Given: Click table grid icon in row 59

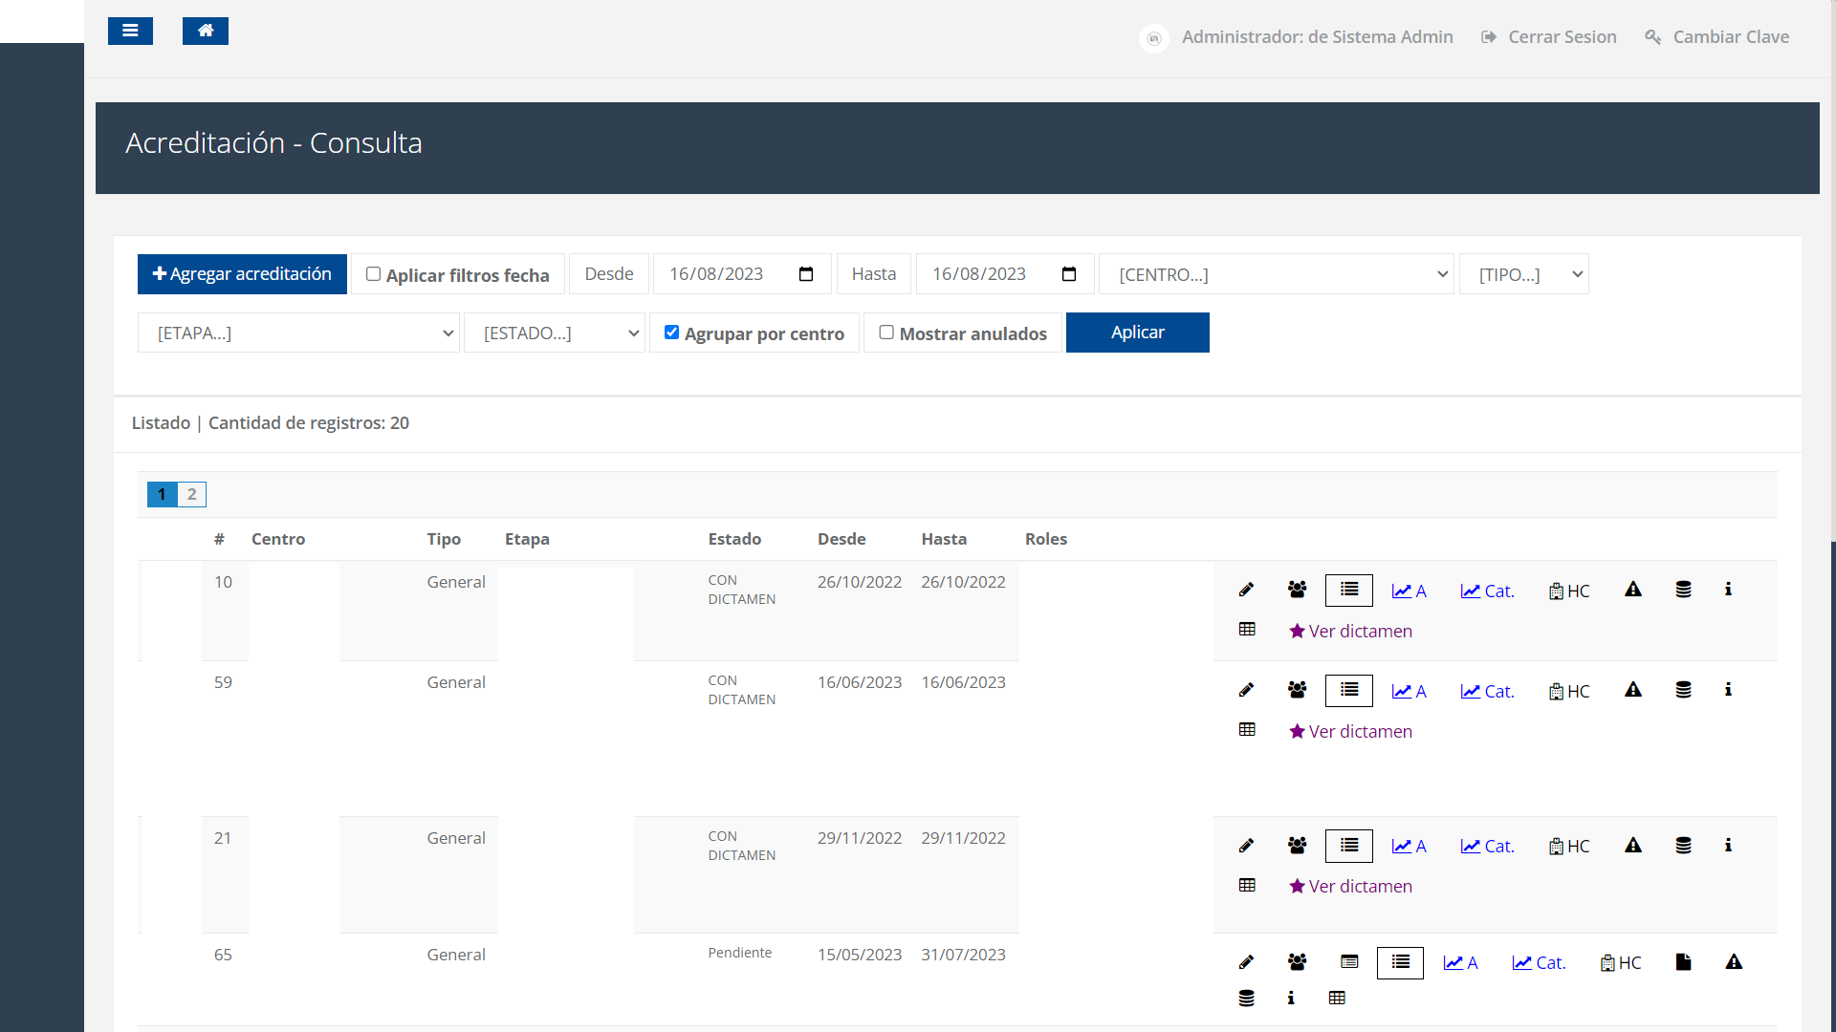Looking at the screenshot, I should click(x=1247, y=730).
